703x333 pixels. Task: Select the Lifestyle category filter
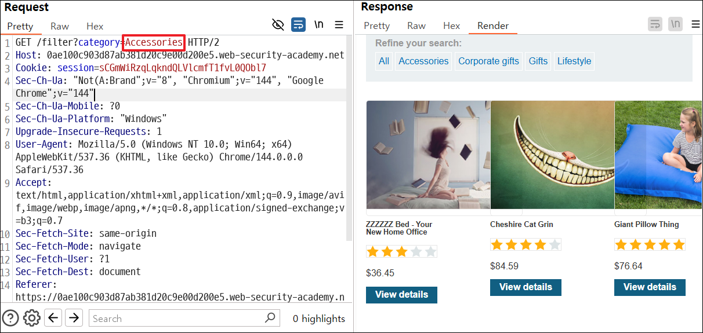tap(574, 61)
